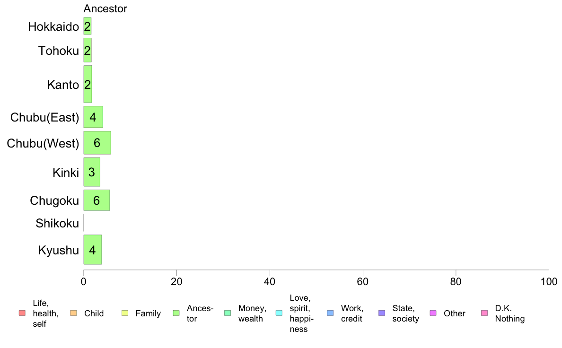The height and width of the screenshot is (348, 562).
Task: Click the Work, credit legend swatch
Action: [x=330, y=313]
